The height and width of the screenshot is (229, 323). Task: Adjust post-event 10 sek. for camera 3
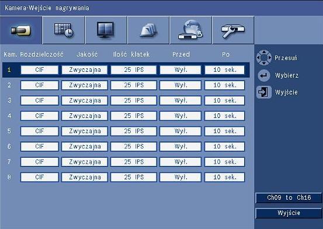click(224, 100)
